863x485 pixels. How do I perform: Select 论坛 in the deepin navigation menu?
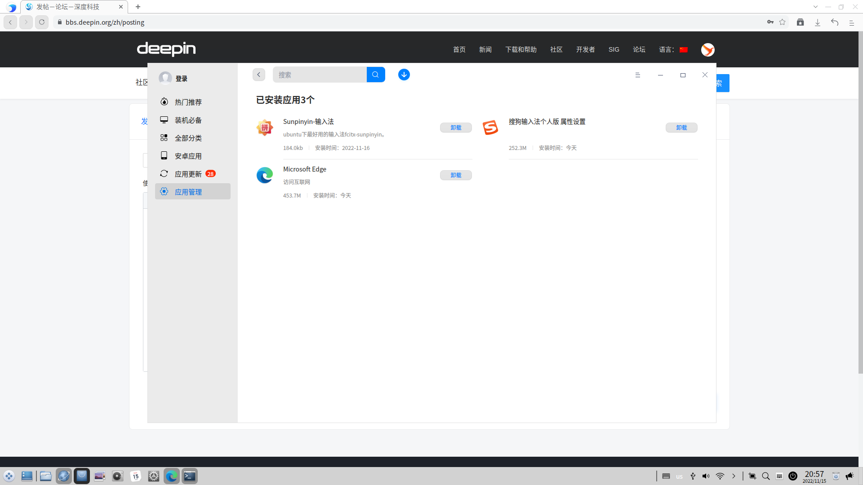(x=639, y=49)
